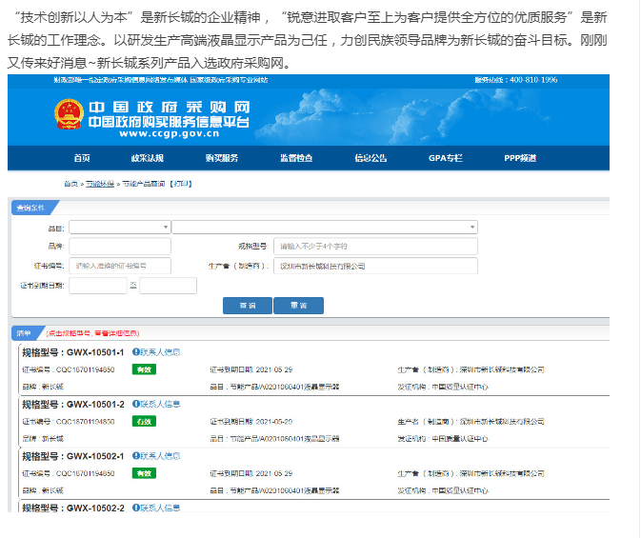Click the 生产者（制造商） manufacturer field
The width and height of the screenshot is (641, 538).
(x=375, y=266)
